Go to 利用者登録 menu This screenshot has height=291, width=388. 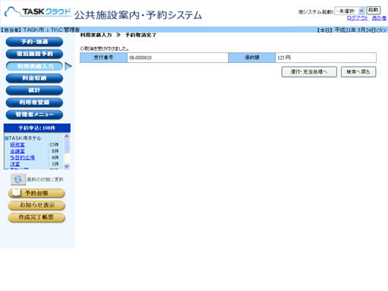pos(34,102)
